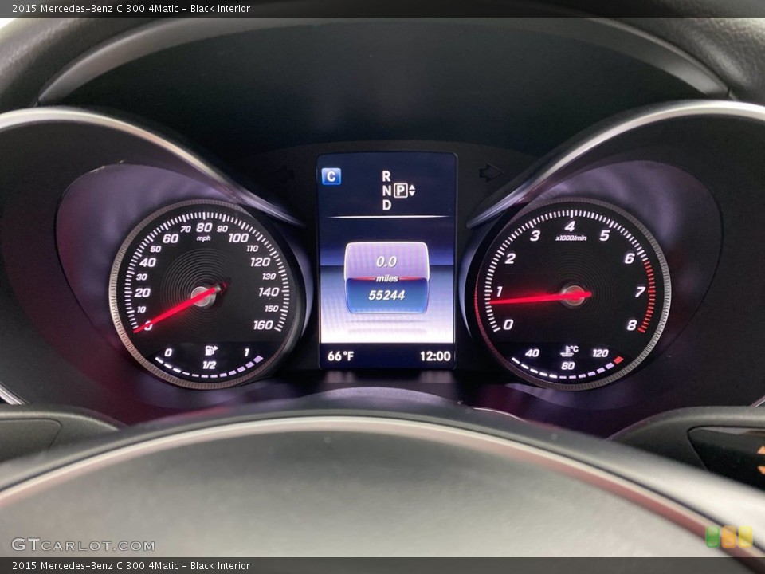Click the 80 mark on the speedometer
Viewport: 765px width, 574px height.
pos(204,227)
